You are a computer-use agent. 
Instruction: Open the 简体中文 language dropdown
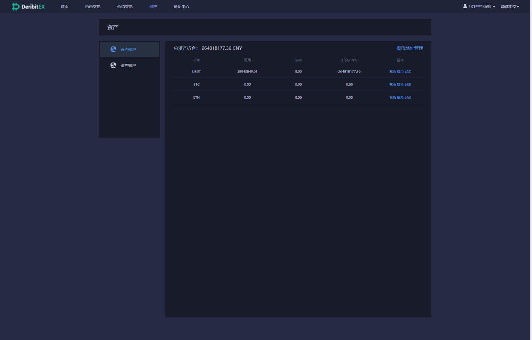(x=510, y=7)
